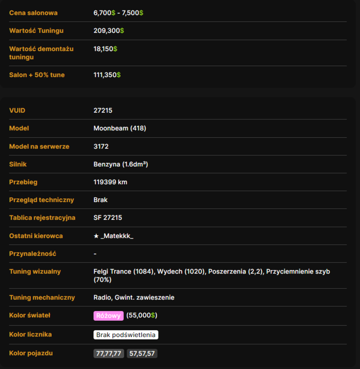This screenshot has width=360, height=369.
Task: Select the Brak podświetlenia badge
Action: (126, 335)
